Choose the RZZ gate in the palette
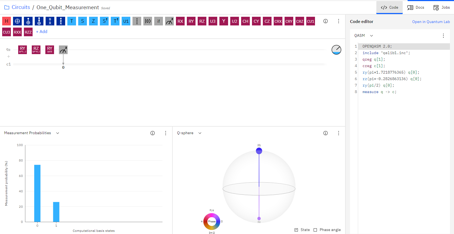Screen dimensions: 454x234 point(28,32)
